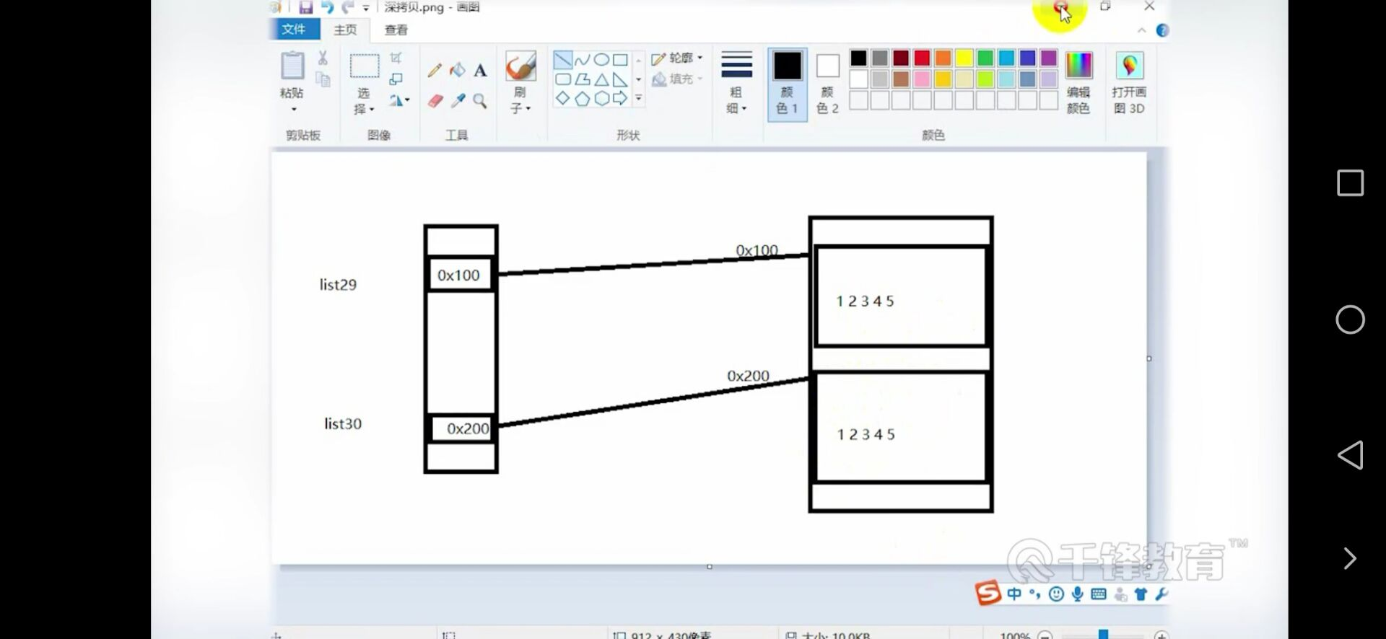Screen dimensions: 1386x639
Task: Choose the Polygon shape
Action: coord(583,79)
